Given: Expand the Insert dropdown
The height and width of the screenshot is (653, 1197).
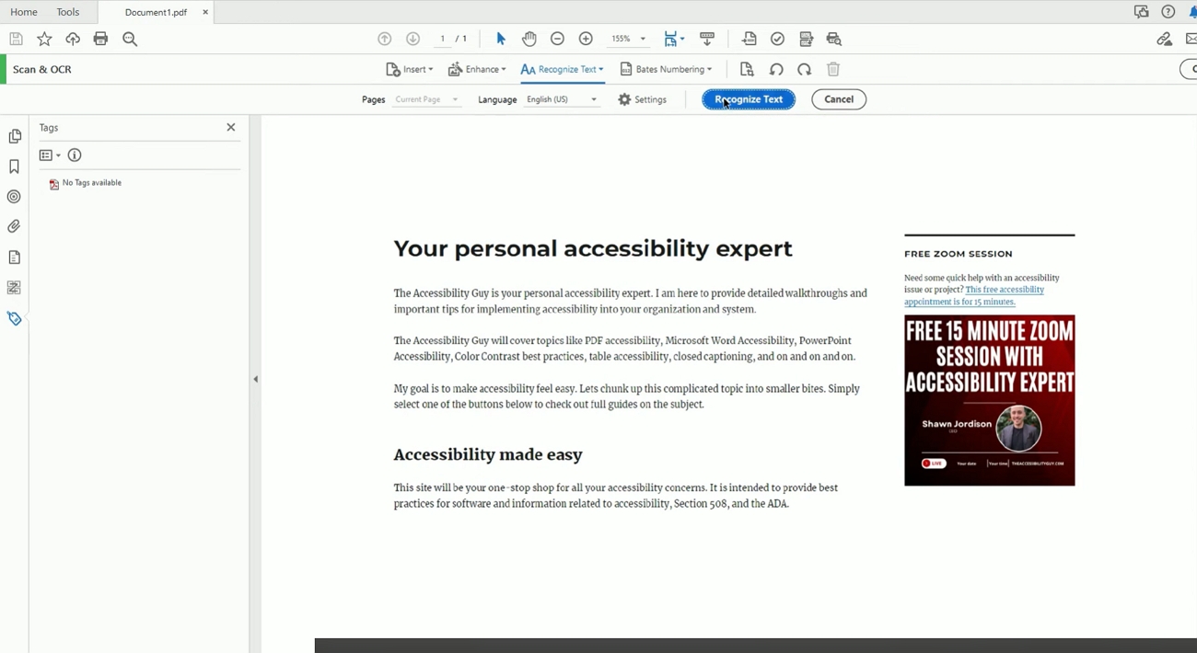Looking at the screenshot, I should click(x=410, y=69).
